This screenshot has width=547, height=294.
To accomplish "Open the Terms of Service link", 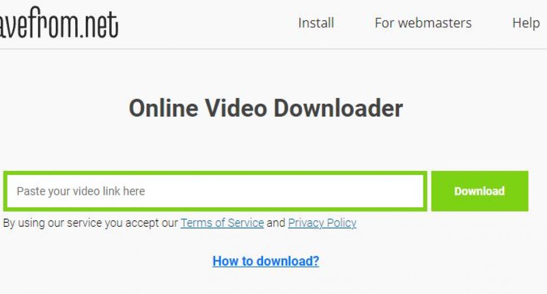I will tap(222, 223).
